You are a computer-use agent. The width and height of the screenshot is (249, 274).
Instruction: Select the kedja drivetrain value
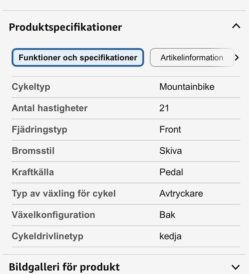tap(170, 236)
